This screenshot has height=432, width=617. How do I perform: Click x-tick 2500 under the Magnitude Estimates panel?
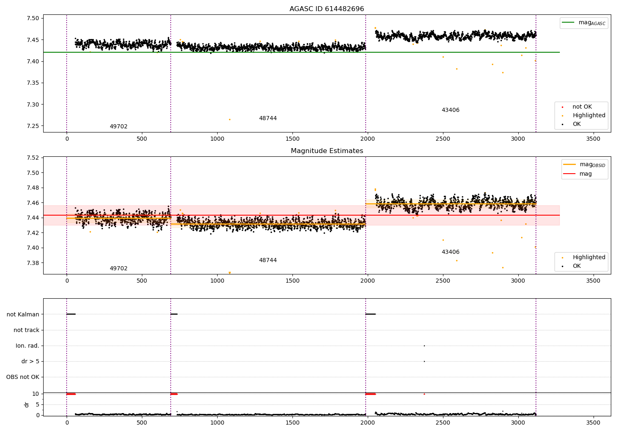[x=443, y=281]
